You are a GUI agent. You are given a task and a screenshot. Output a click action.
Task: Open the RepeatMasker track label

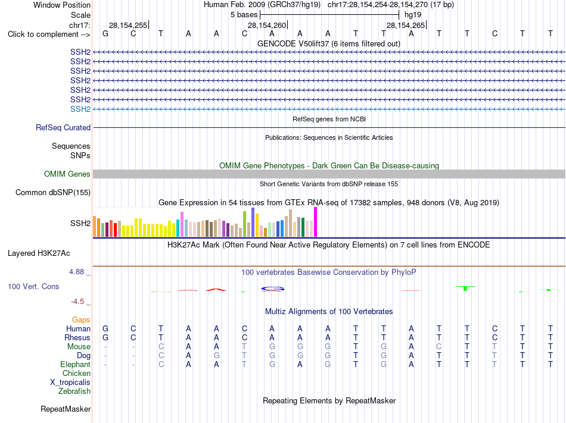[66, 409]
